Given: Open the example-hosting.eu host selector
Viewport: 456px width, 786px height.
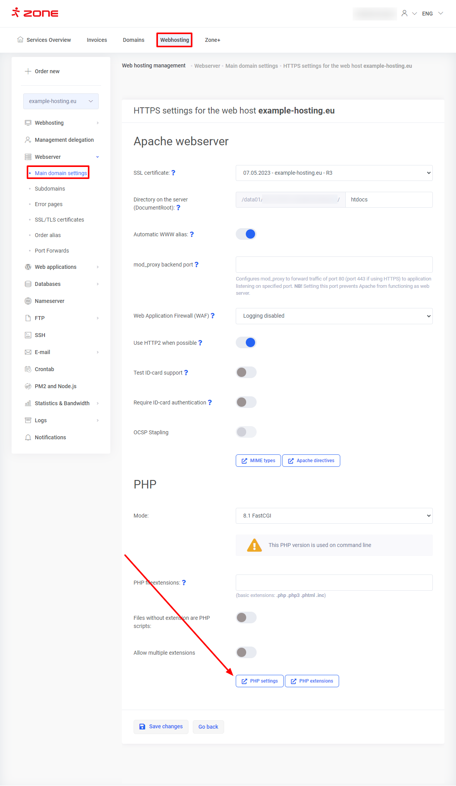Looking at the screenshot, I should (x=61, y=101).
